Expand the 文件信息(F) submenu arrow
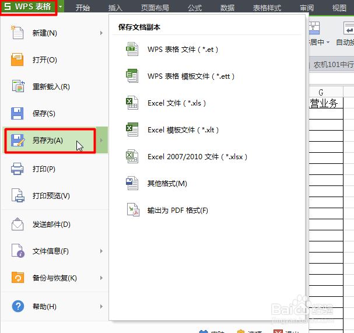This screenshot has height=333, width=354. pyautogui.click(x=101, y=251)
